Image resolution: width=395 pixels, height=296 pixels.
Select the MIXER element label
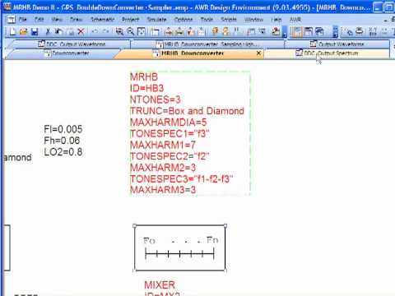160,285
